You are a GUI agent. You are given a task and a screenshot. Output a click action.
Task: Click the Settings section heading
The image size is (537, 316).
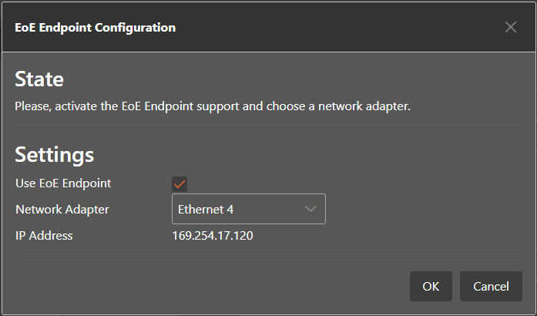tap(55, 154)
